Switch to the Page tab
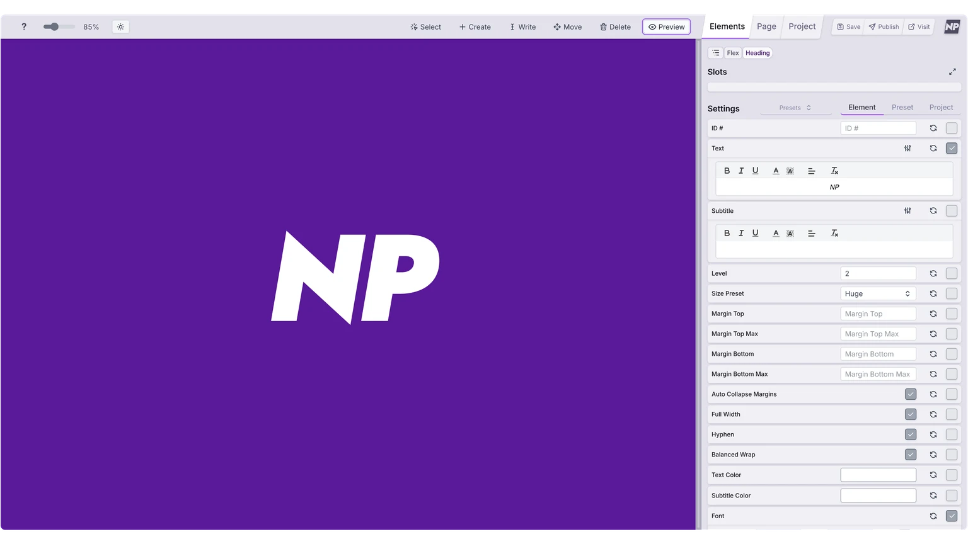968x544 pixels. [x=766, y=26]
